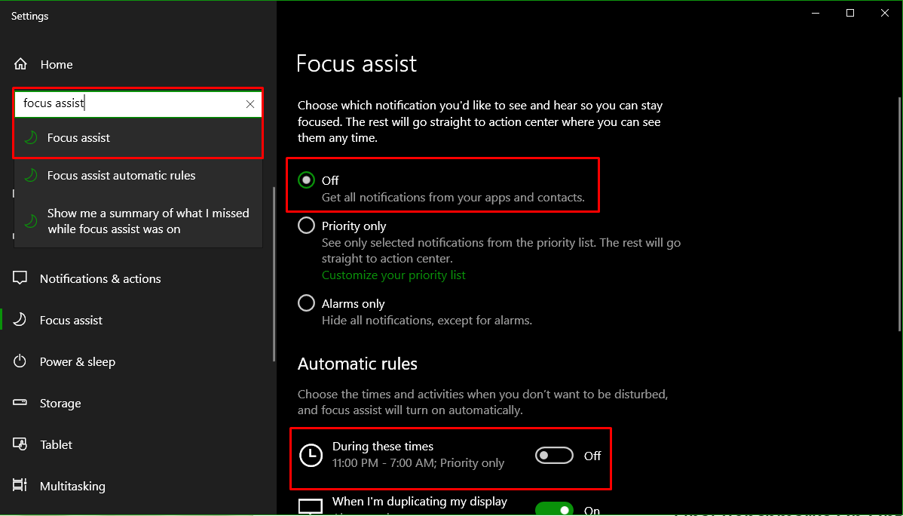Screen dimensions: 903x516
Task: Close the Settings window
Action: (885, 14)
